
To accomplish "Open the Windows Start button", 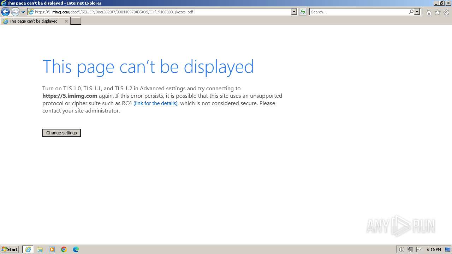I will click(x=10, y=249).
